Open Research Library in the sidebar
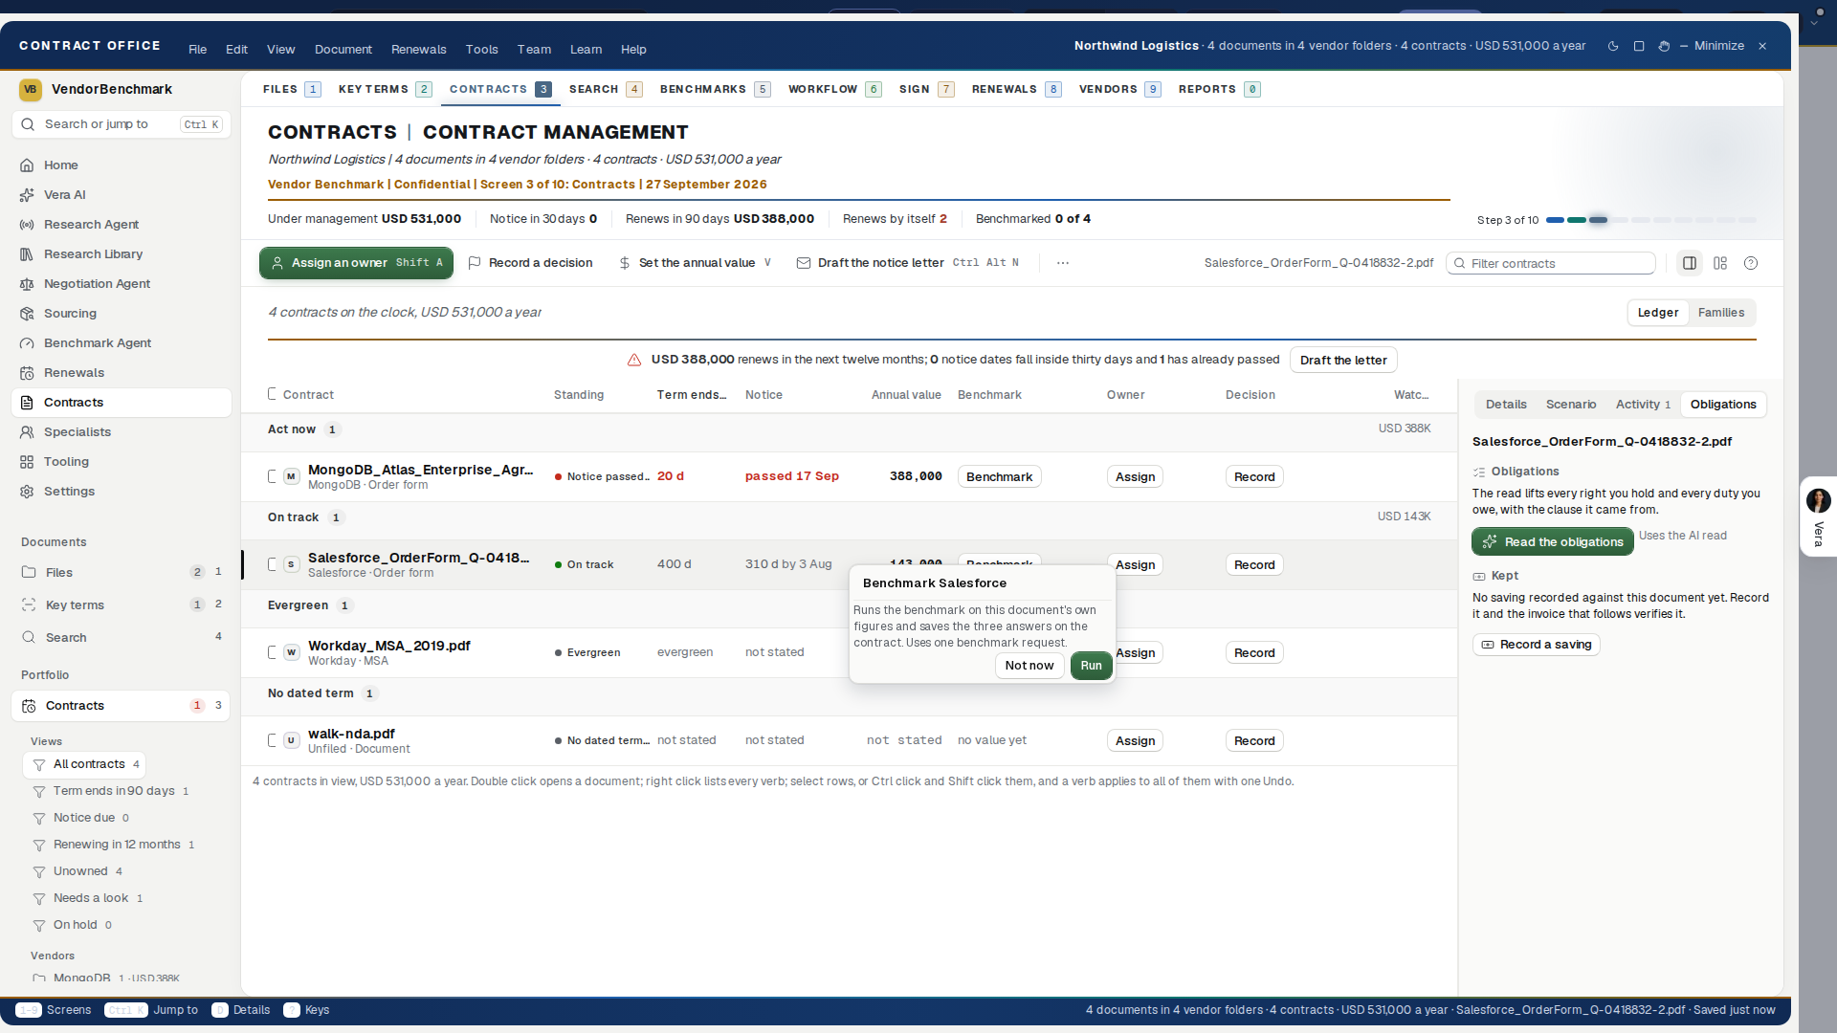 pos(122,254)
